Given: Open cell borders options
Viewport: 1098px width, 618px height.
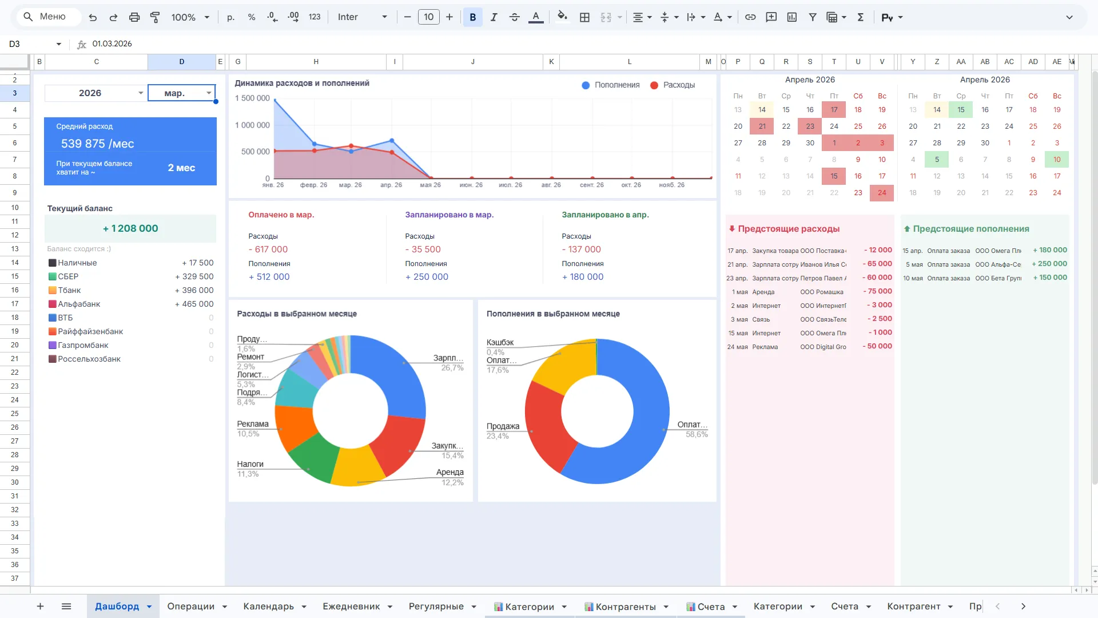Looking at the screenshot, I should (584, 17).
